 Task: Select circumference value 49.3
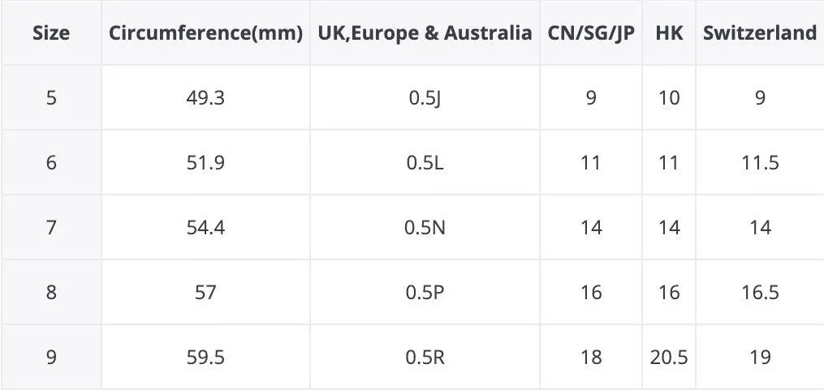(205, 97)
